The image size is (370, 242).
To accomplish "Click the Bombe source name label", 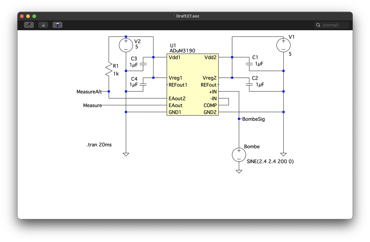I will (x=252, y=147).
